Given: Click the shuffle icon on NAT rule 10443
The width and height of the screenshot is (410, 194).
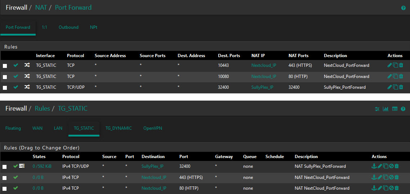Looking at the screenshot, I should [27, 65].
